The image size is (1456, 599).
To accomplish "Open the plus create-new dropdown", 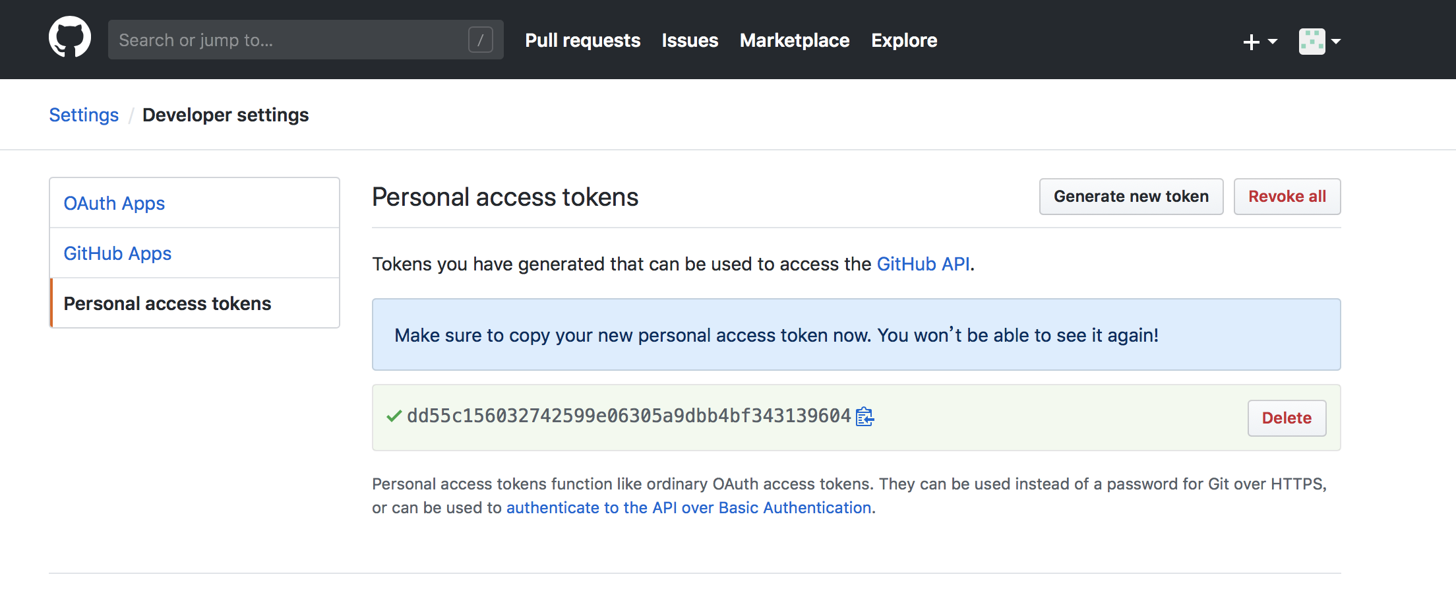I will pos(1259,42).
